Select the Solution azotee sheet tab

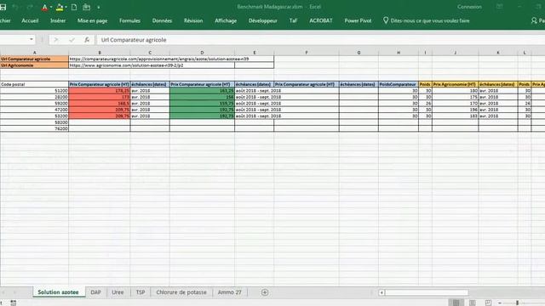pyautogui.click(x=59, y=292)
